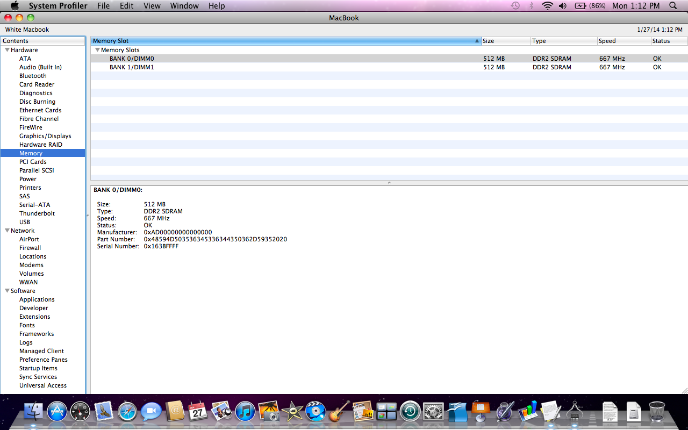Open the volume control in menu bar
Viewport: 688px width, 430px height.
tap(563, 6)
